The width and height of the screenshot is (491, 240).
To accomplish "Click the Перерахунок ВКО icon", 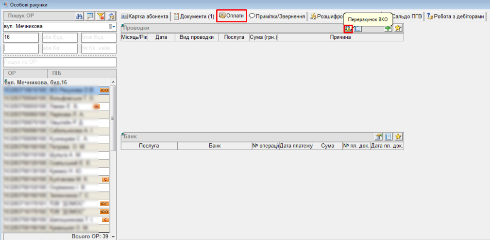I will coord(348,29).
